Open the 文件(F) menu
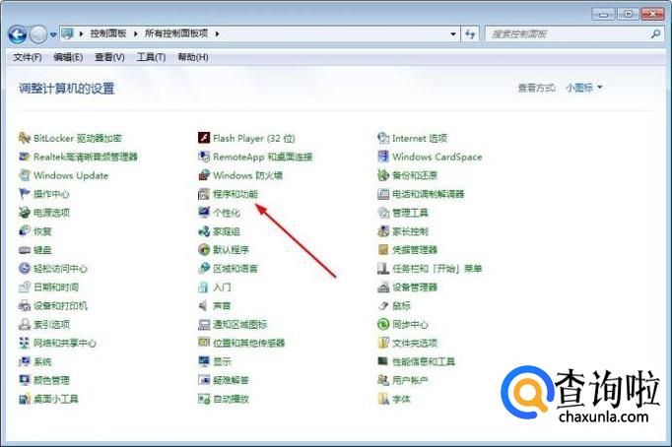The image size is (672, 447). tap(28, 57)
